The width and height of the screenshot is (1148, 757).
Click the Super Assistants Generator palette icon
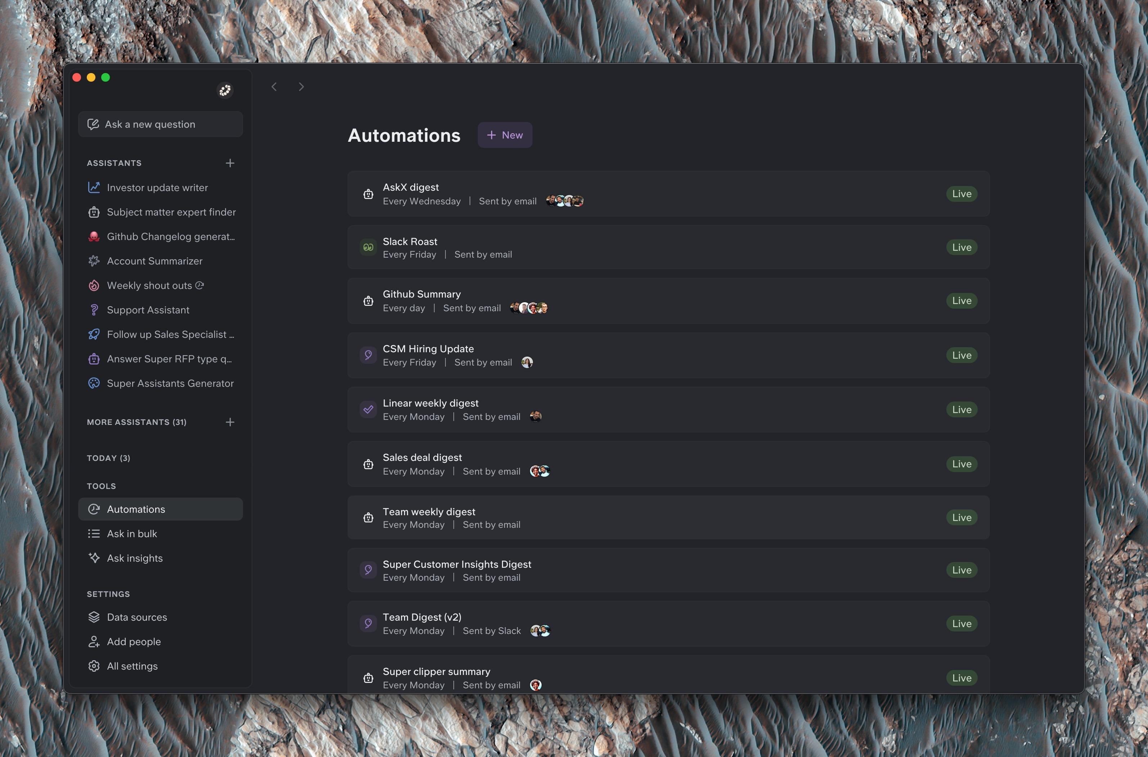point(94,383)
